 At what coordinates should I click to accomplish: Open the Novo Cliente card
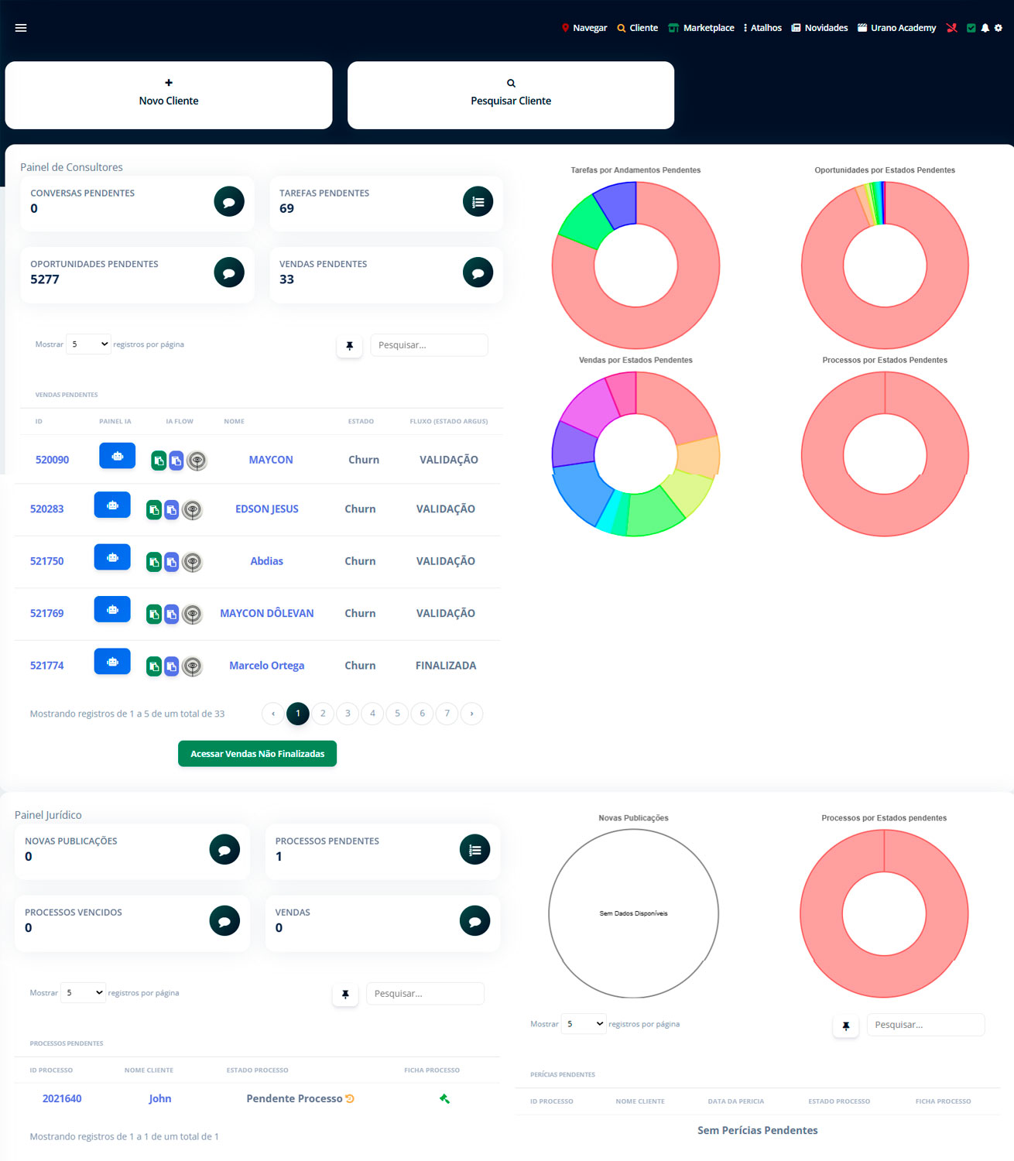(169, 95)
